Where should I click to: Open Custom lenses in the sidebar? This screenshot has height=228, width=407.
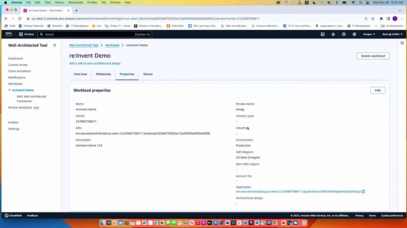click(18, 65)
